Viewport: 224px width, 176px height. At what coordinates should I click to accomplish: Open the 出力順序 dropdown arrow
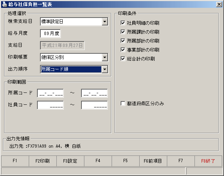pyautogui.click(x=105, y=69)
